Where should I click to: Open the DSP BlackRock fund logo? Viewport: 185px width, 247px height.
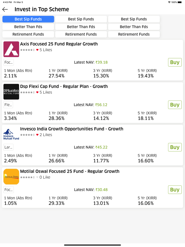point(11,92)
